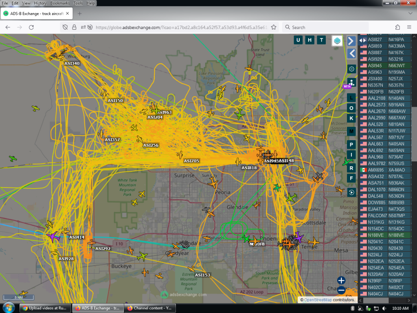417x313 pixels.
Task: Select FALCON7 N507MP row
Action: [x=385, y=216]
